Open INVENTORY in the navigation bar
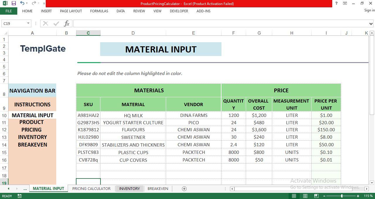Viewport: 375px width, 199px height. pyautogui.click(x=33, y=137)
